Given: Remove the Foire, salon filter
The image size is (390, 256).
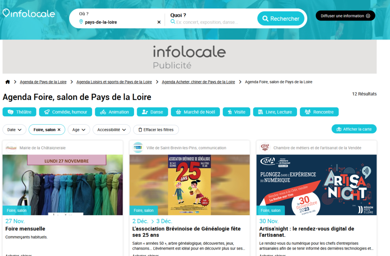Looking at the screenshot, I should click(x=59, y=130).
